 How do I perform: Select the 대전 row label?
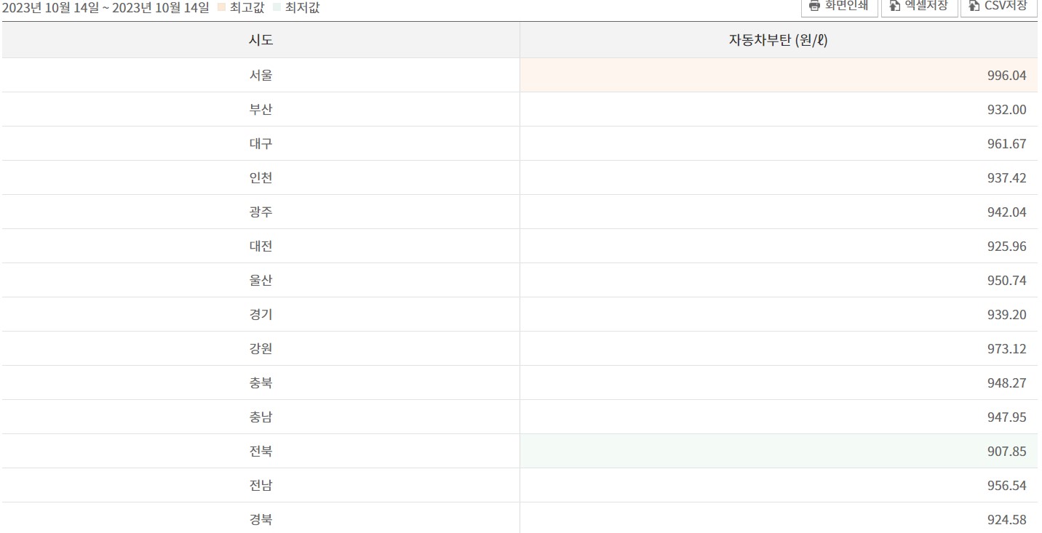pyautogui.click(x=260, y=246)
